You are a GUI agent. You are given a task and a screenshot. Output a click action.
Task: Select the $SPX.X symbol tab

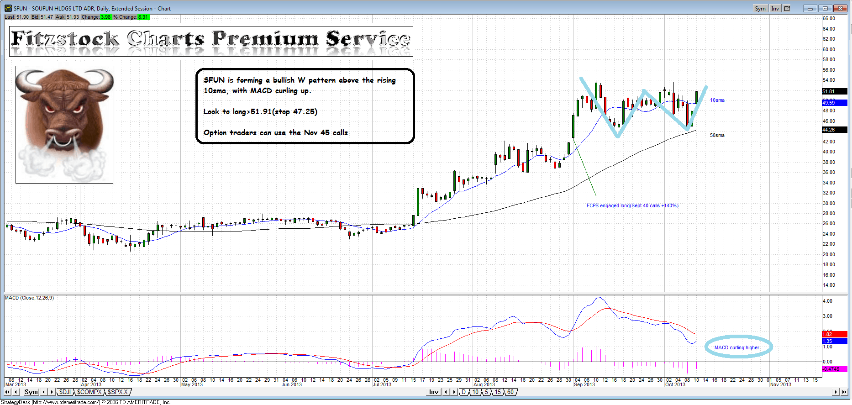click(118, 392)
